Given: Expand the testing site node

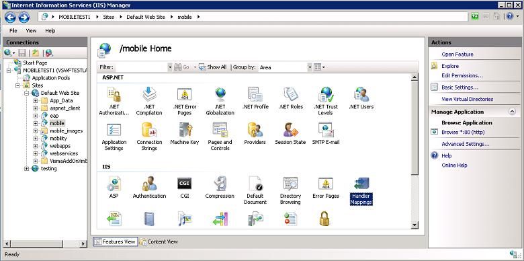Looking at the screenshot, I should click(x=26, y=169).
